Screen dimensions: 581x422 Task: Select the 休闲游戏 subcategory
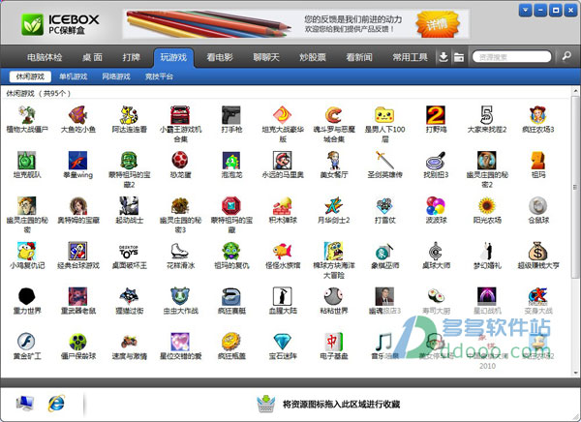[x=30, y=76]
